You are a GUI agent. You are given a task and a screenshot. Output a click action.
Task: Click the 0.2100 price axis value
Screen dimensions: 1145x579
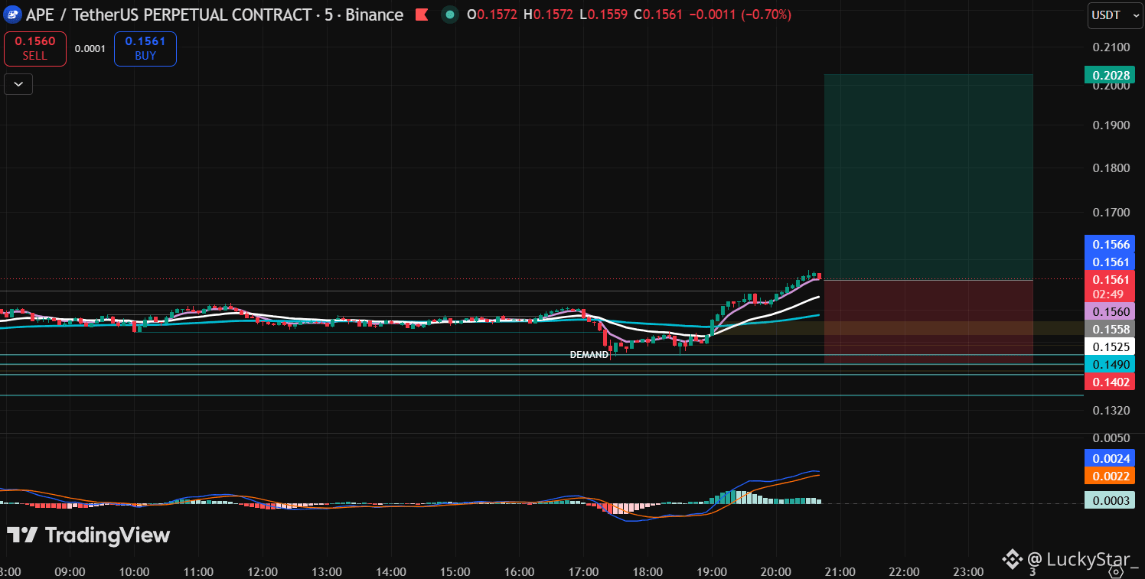tap(1111, 47)
